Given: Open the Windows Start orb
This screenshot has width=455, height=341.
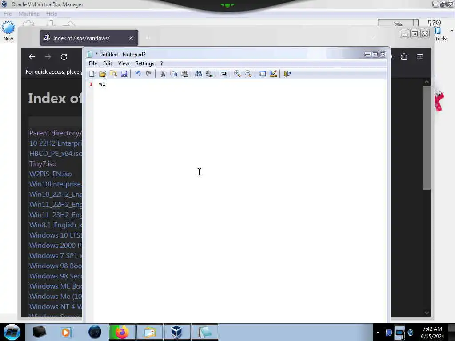Looking at the screenshot, I should click(x=12, y=332).
